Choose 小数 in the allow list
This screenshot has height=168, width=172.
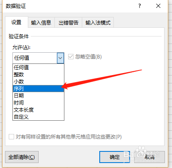point(38,82)
